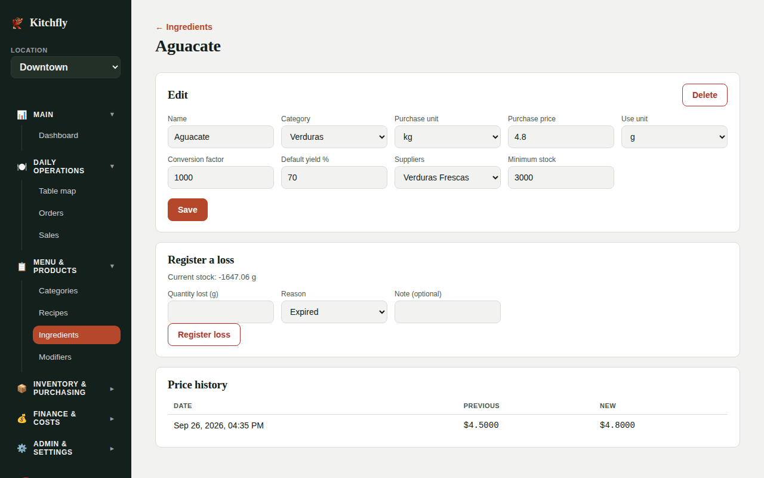This screenshot has height=478, width=764.
Task: Collapse the Daily Operations section arrow
Action: click(112, 166)
